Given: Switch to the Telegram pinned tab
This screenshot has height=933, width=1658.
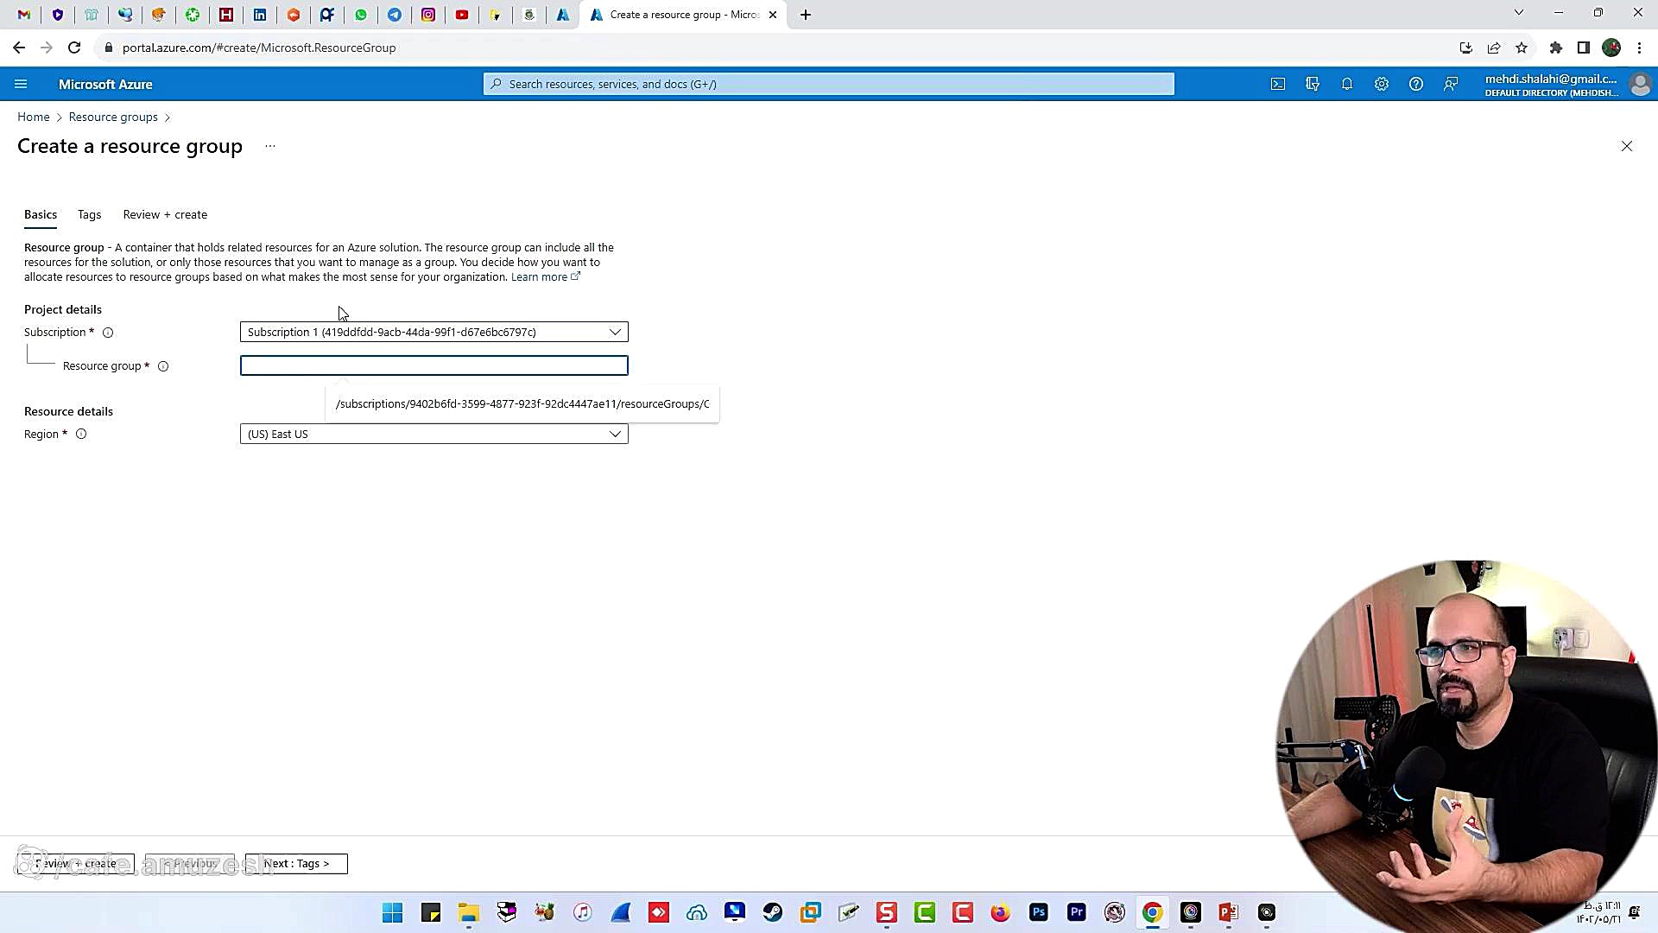Looking at the screenshot, I should click(x=395, y=15).
